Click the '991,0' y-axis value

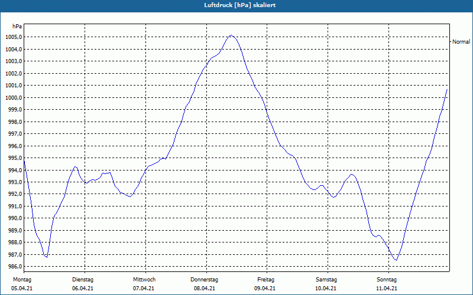point(15,206)
